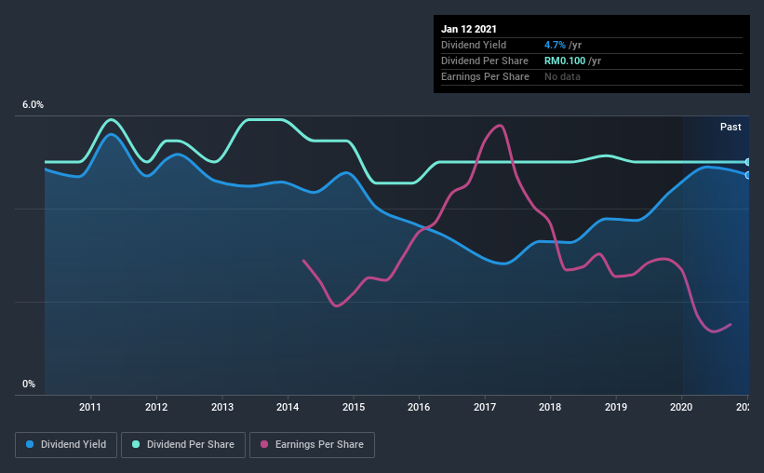The height and width of the screenshot is (473, 764).
Task: Select the 2020 label on the time axis
Action: tap(681, 407)
